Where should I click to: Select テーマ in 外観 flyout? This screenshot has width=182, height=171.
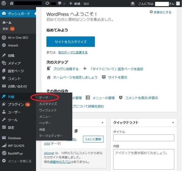[x=43, y=98]
